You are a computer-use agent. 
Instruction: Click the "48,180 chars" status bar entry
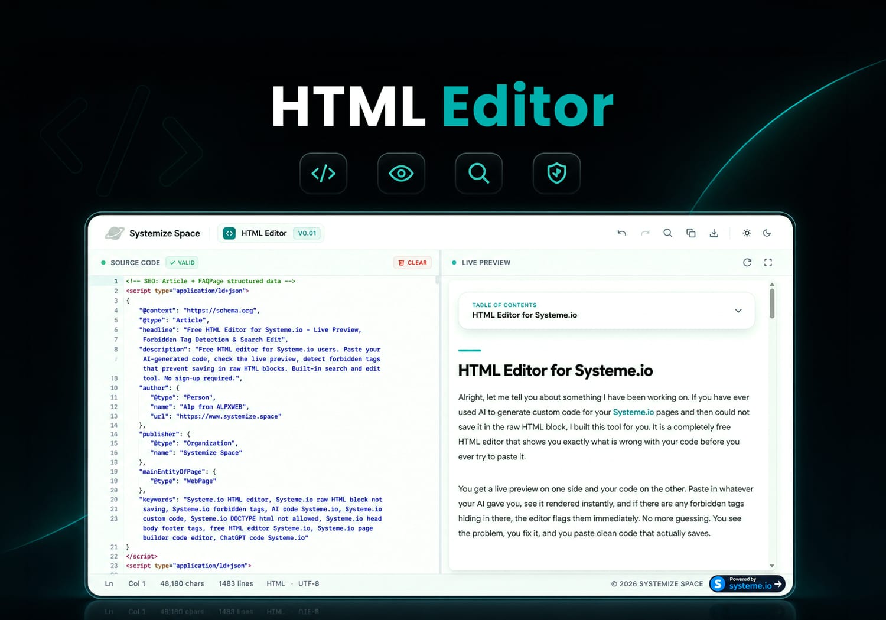coord(182,583)
